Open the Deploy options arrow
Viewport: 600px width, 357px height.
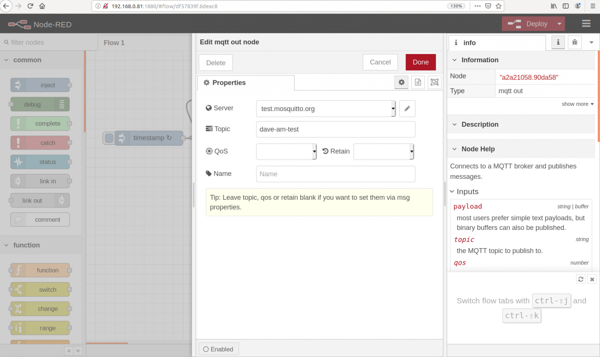(559, 24)
